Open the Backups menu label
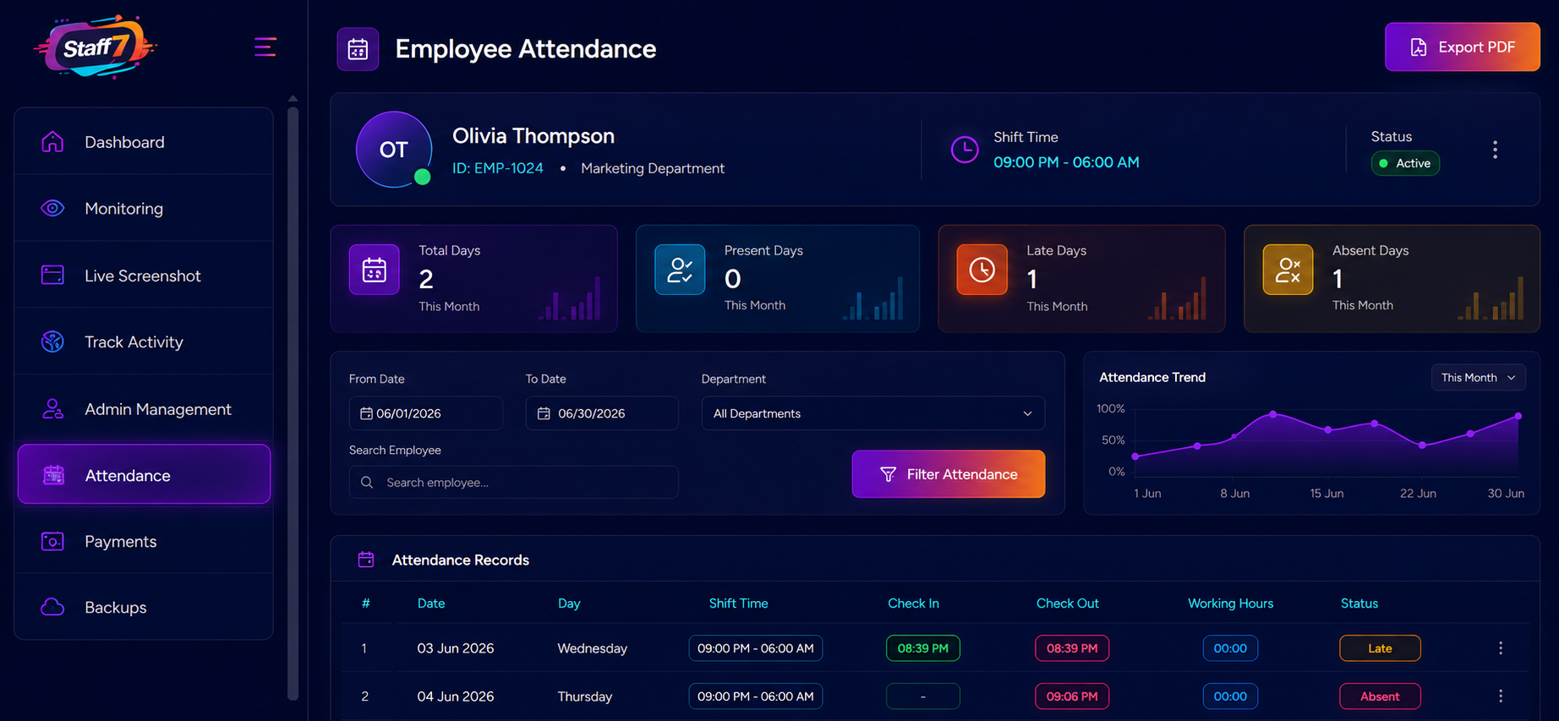Screen dimensions: 1559x721 pos(116,607)
